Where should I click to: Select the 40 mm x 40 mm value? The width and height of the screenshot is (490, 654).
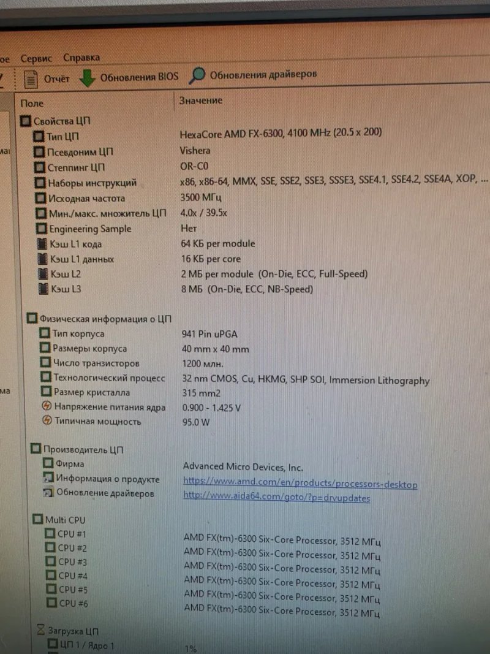(x=216, y=349)
